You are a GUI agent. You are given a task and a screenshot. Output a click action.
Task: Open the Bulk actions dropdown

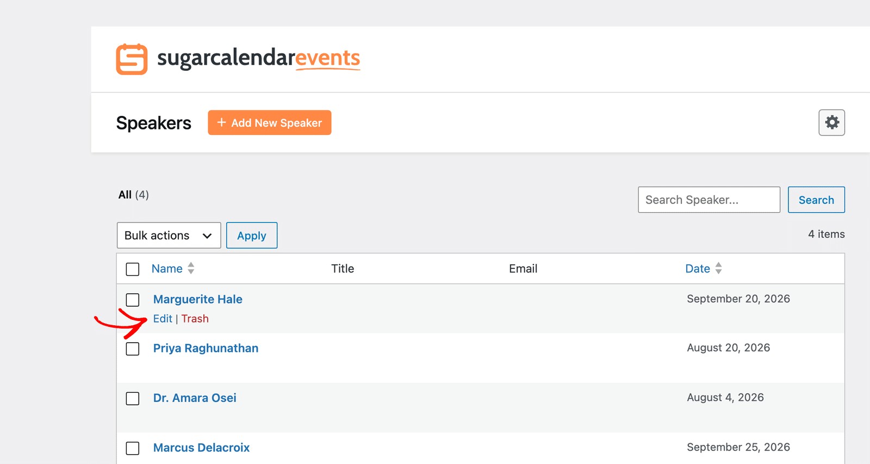169,236
